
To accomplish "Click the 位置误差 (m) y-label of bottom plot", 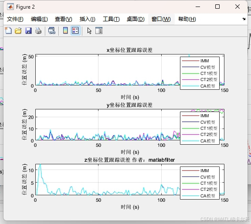I will (x=24, y=179).
